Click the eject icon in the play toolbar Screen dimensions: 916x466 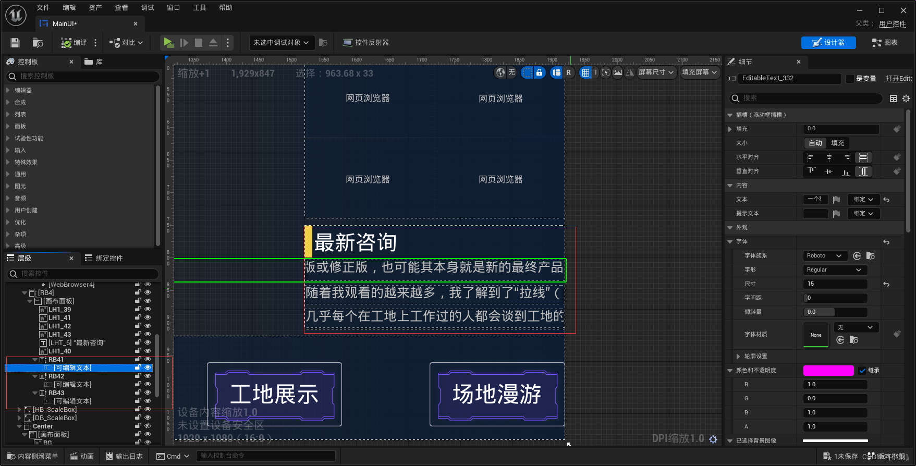(213, 43)
